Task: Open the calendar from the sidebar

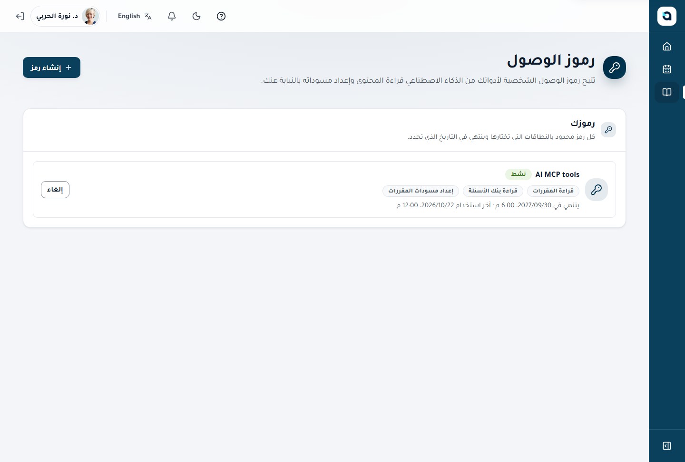Action: pos(667,69)
